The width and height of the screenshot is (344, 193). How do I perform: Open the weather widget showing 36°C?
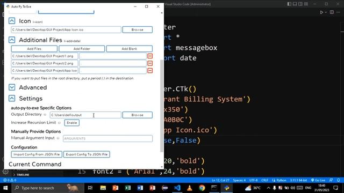tap(253, 188)
